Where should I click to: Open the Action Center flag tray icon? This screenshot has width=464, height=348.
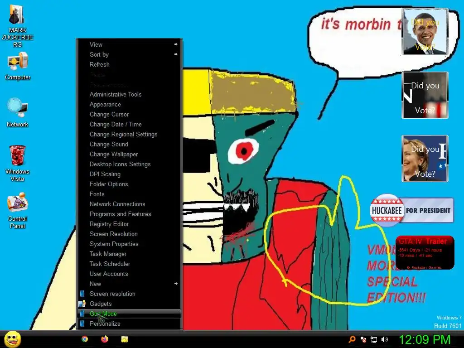coord(363,339)
